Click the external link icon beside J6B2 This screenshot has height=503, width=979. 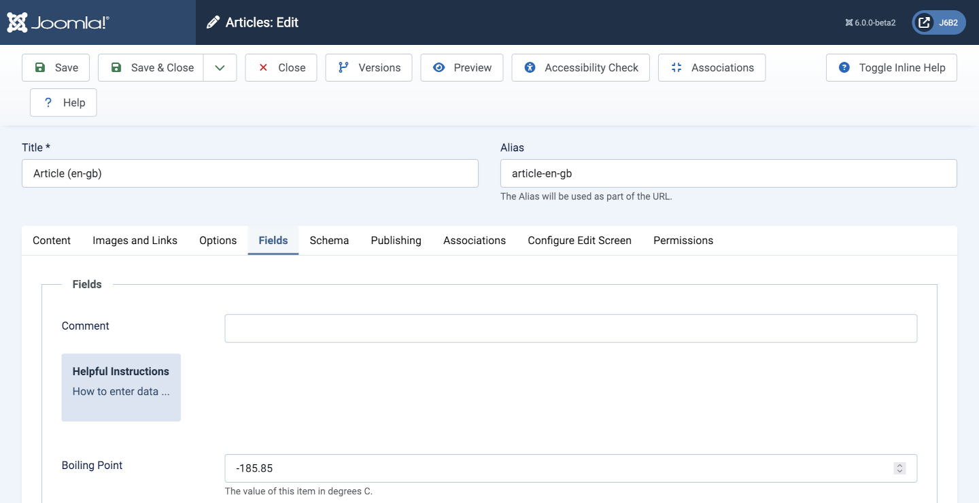[x=923, y=22]
